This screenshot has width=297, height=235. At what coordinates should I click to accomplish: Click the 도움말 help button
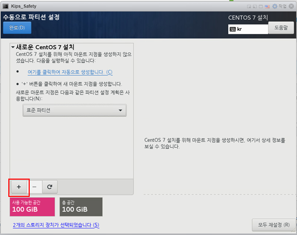(x=281, y=28)
